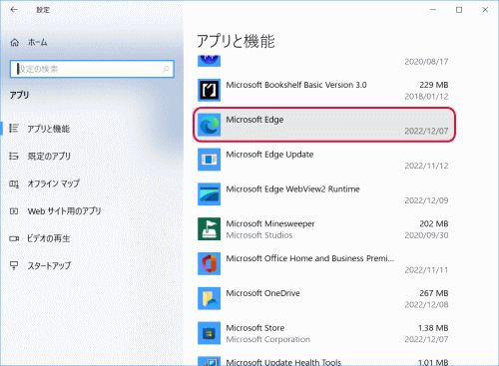Screen dimensions: 499x366
Task: Click the 1.38 MB size value
Action: click(x=433, y=328)
